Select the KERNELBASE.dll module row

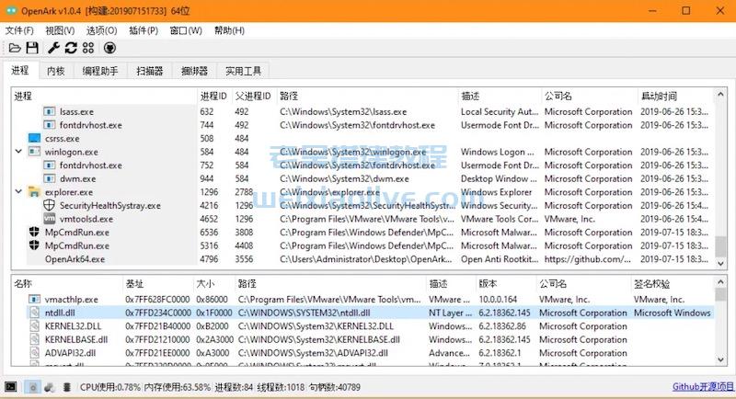(x=362, y=339)
